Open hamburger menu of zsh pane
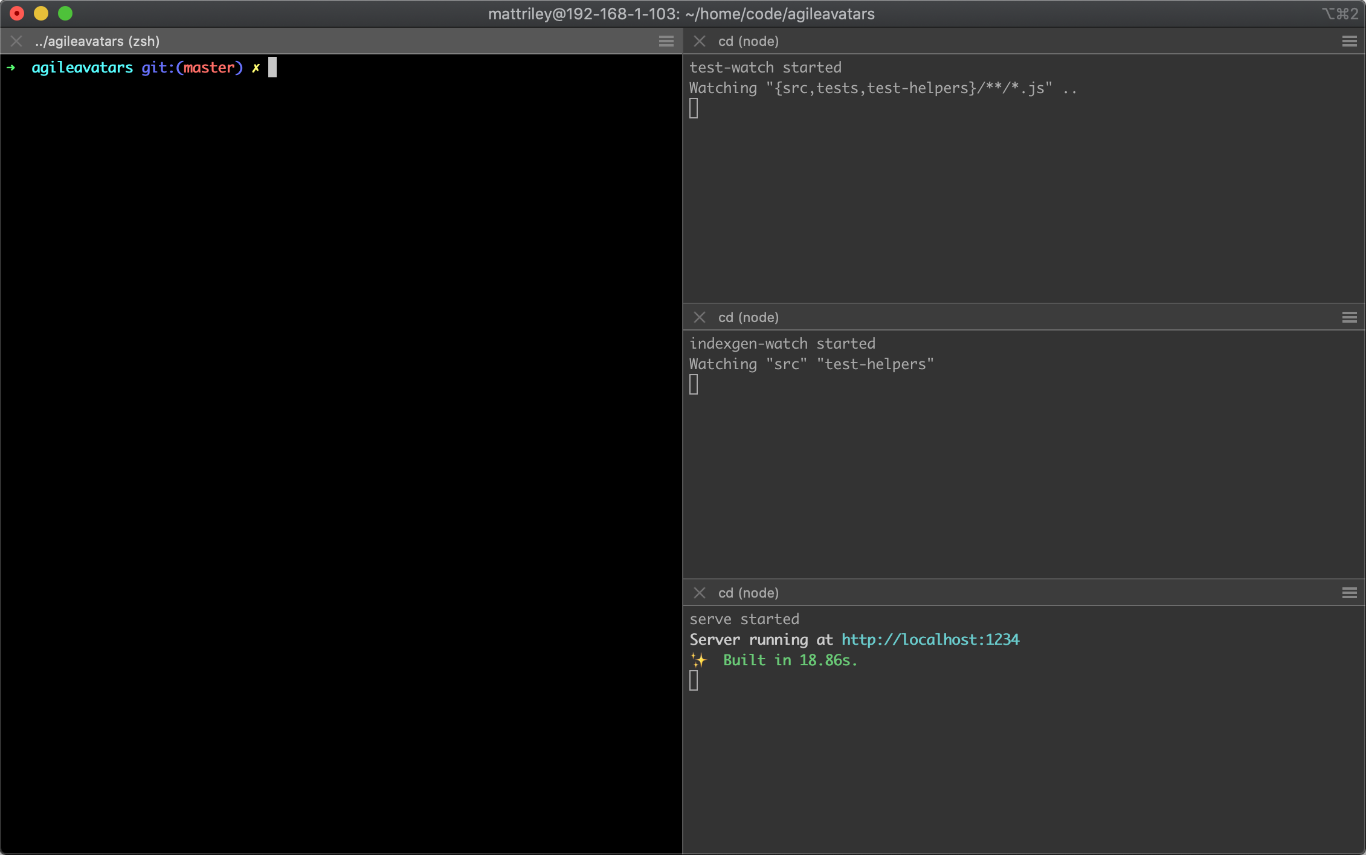The width and height of the screenshot is (1366, 855). [x=666, y=41]
